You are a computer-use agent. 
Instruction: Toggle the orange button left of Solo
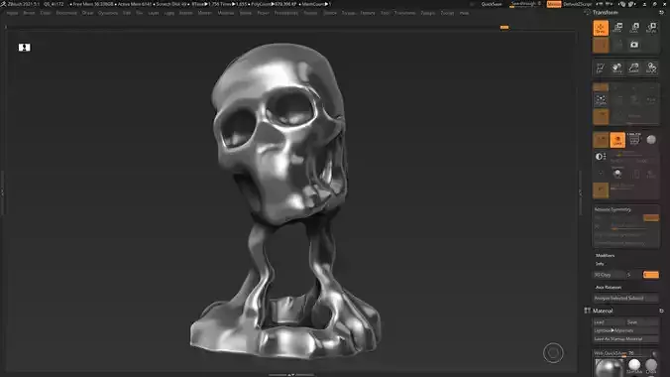click(601, 140)
